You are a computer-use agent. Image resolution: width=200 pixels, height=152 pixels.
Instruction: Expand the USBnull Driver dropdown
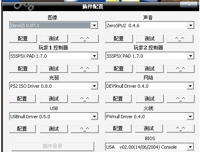(94, 117)
